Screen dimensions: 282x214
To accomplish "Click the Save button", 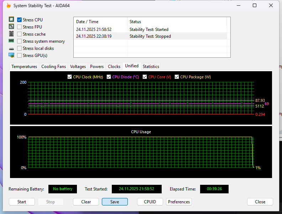I will click(x=115, y=202).
